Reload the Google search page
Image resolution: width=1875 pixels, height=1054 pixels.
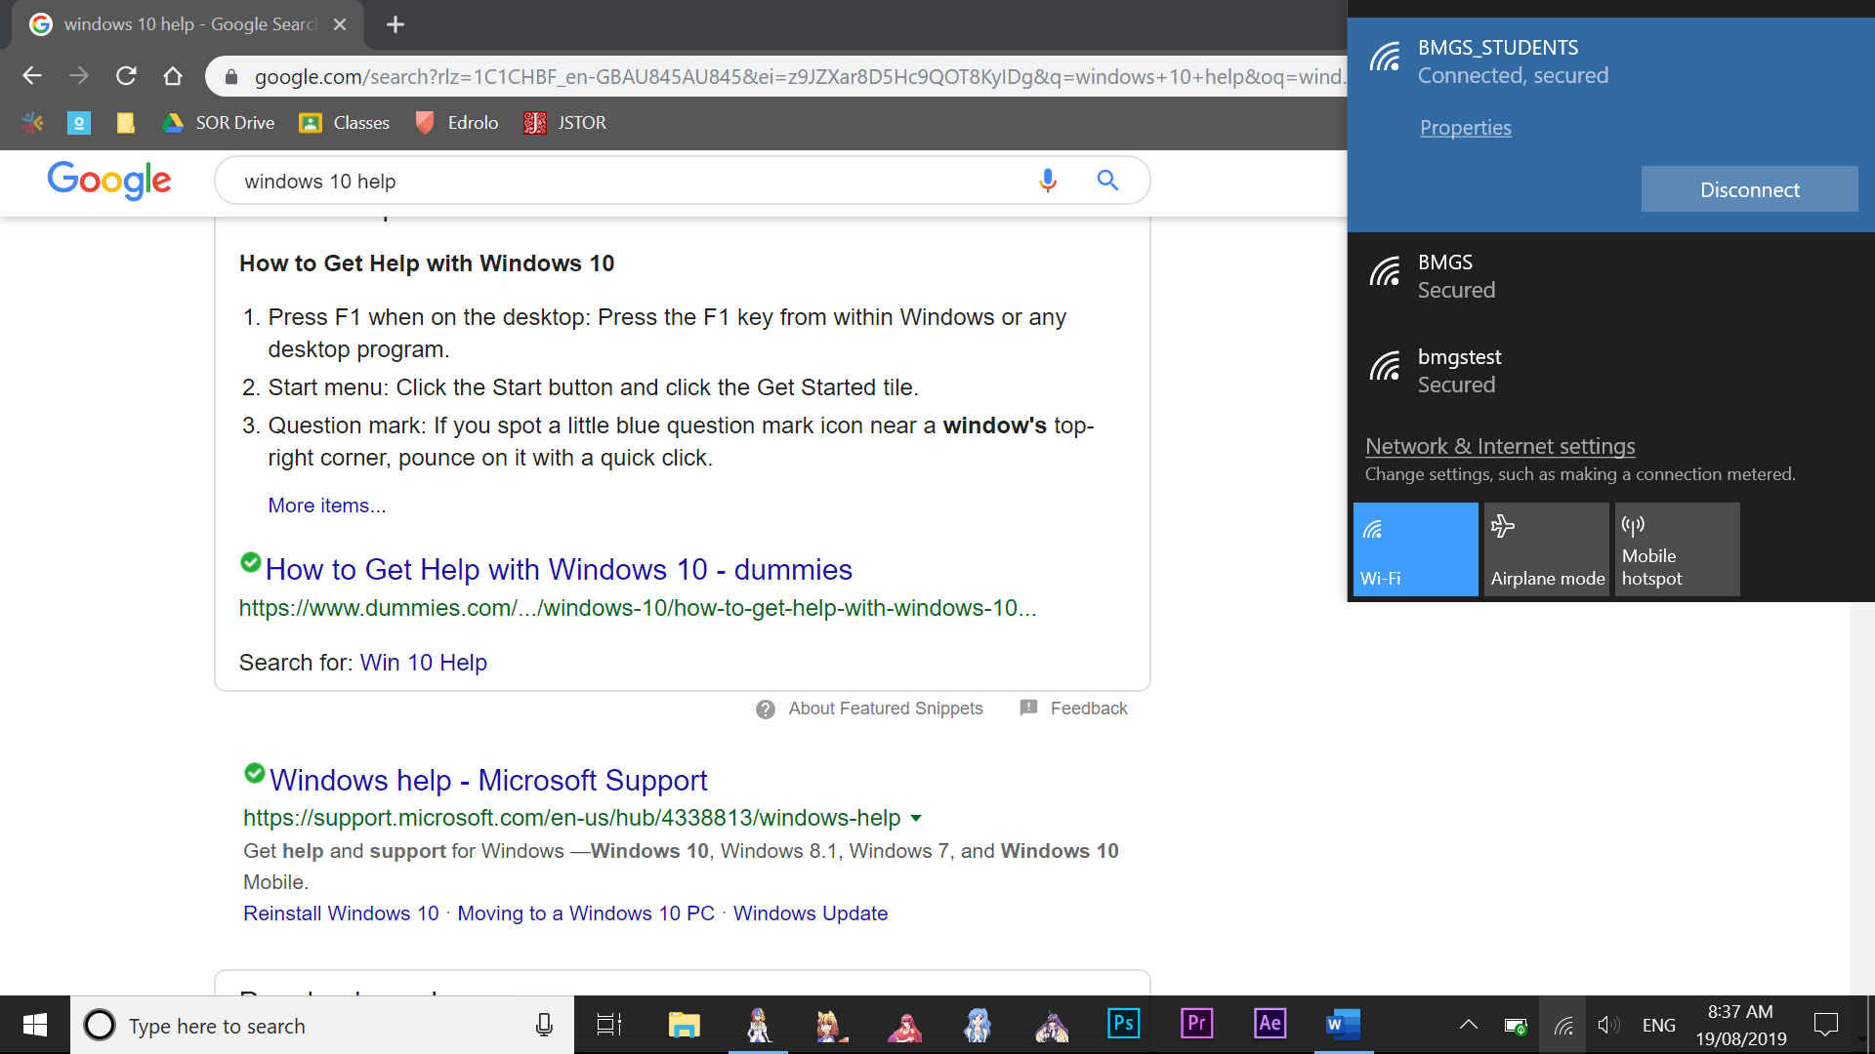point(126,76)
